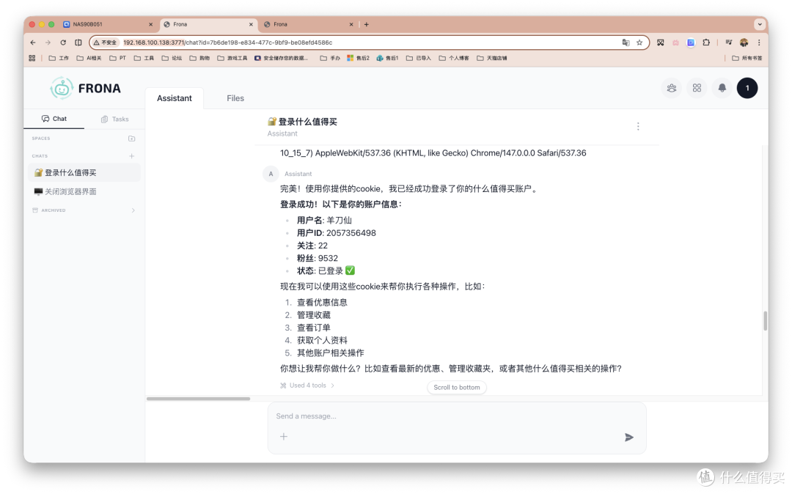
Task: Open the media control icon in the toolbar
Action: click(x=728, y=43)
